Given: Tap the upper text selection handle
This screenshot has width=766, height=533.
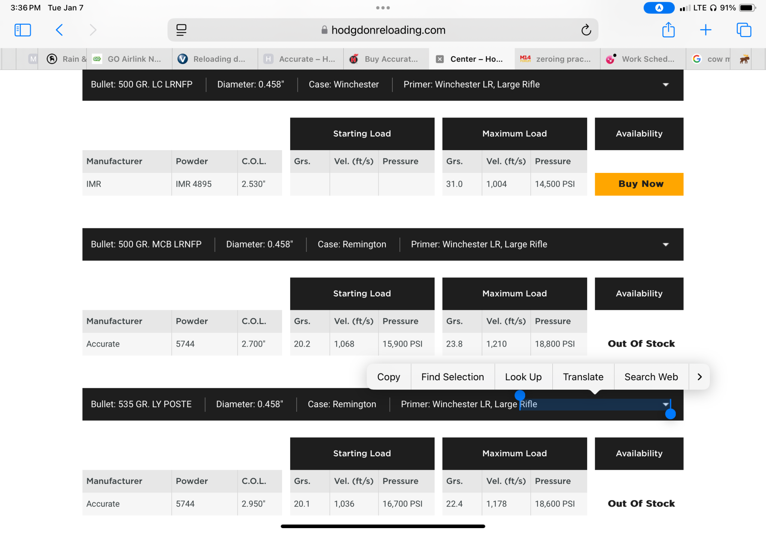Looking at the screenshot, I should coord(520,395).
